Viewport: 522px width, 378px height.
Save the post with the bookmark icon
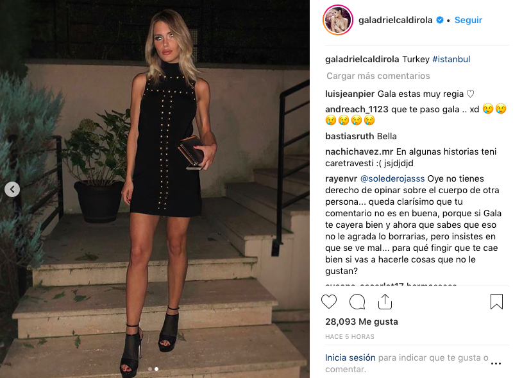pyautogui.click(x=496, y=302)
